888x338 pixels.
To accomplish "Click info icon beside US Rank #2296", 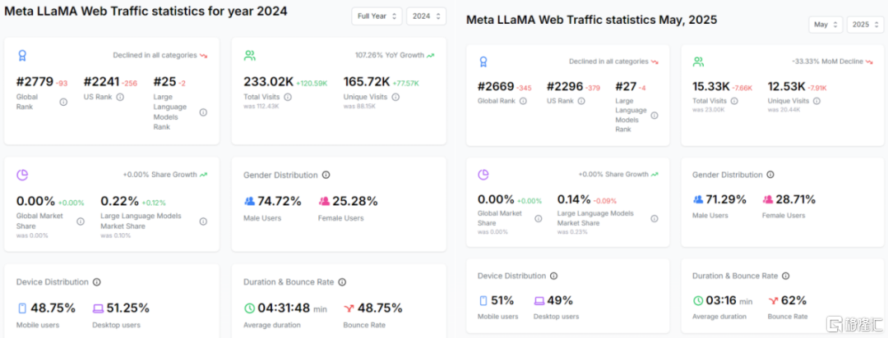I will 581,101.
